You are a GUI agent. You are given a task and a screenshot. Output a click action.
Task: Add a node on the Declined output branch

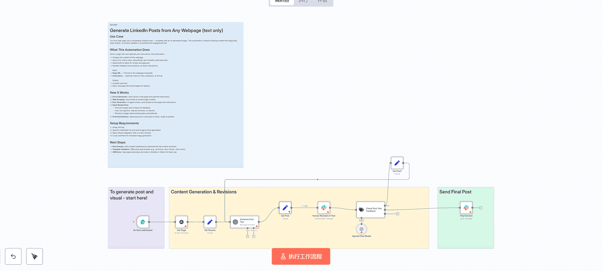(398, 214)
